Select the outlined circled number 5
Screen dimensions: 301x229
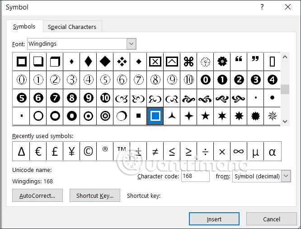click(x=105, y=80)
